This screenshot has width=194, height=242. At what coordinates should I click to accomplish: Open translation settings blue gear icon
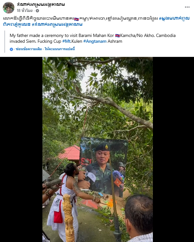(x=12, y=49)
